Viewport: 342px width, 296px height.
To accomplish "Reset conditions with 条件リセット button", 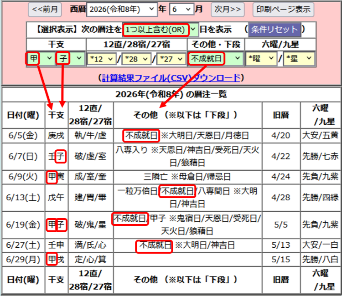I will coord(275,30).
